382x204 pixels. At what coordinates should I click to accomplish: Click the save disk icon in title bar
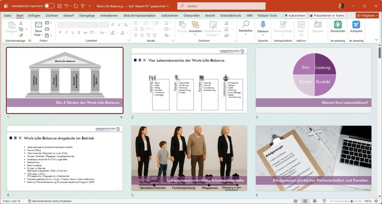pyautogui.click(x=60, y=6)
